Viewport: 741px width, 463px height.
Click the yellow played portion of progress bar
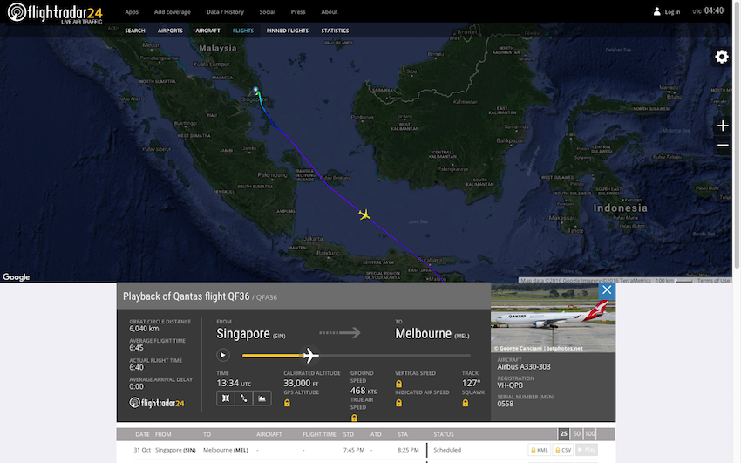272,355
